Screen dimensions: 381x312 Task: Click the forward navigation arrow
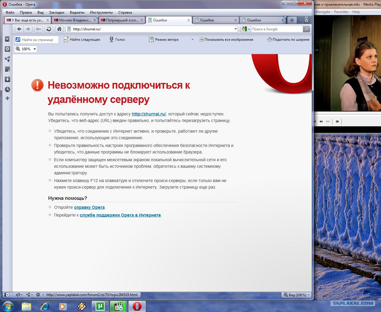(x=28, y=29)
